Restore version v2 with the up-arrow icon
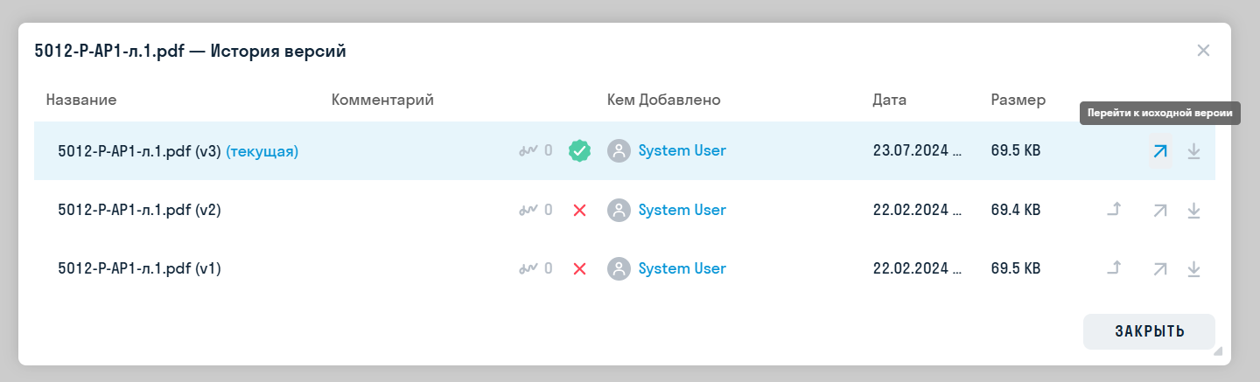 click(x=1114, y=210)
